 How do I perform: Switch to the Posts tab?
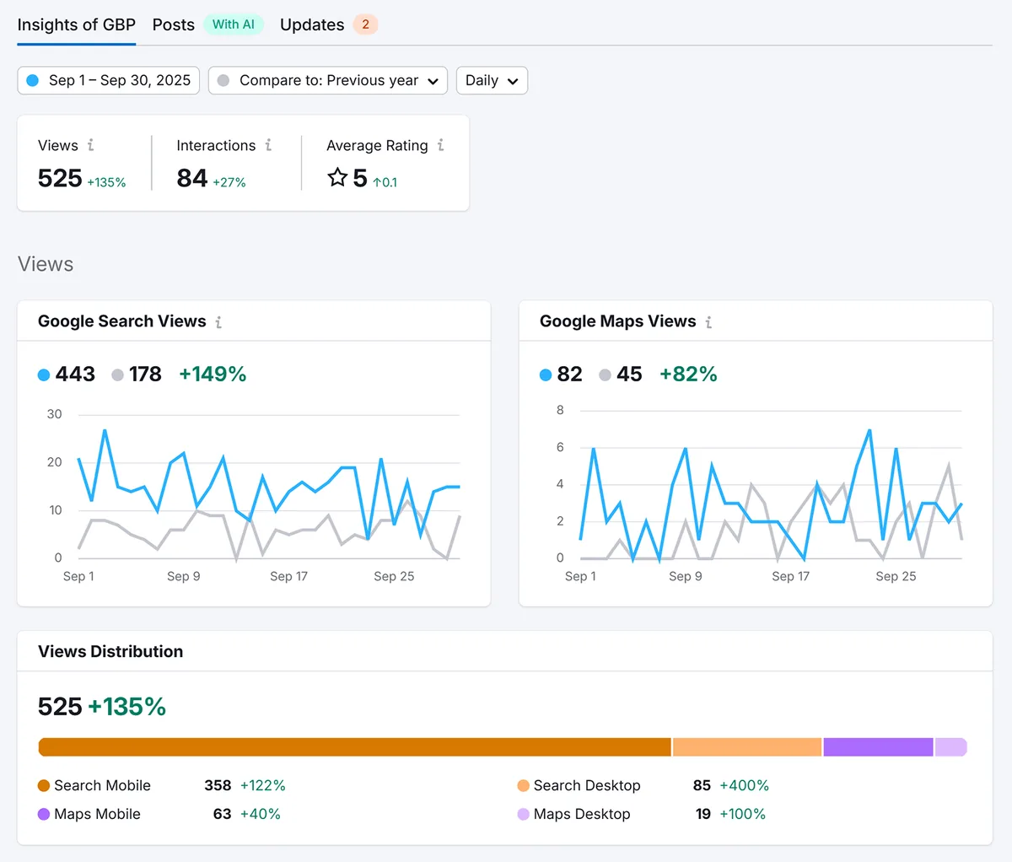(174, 24)
